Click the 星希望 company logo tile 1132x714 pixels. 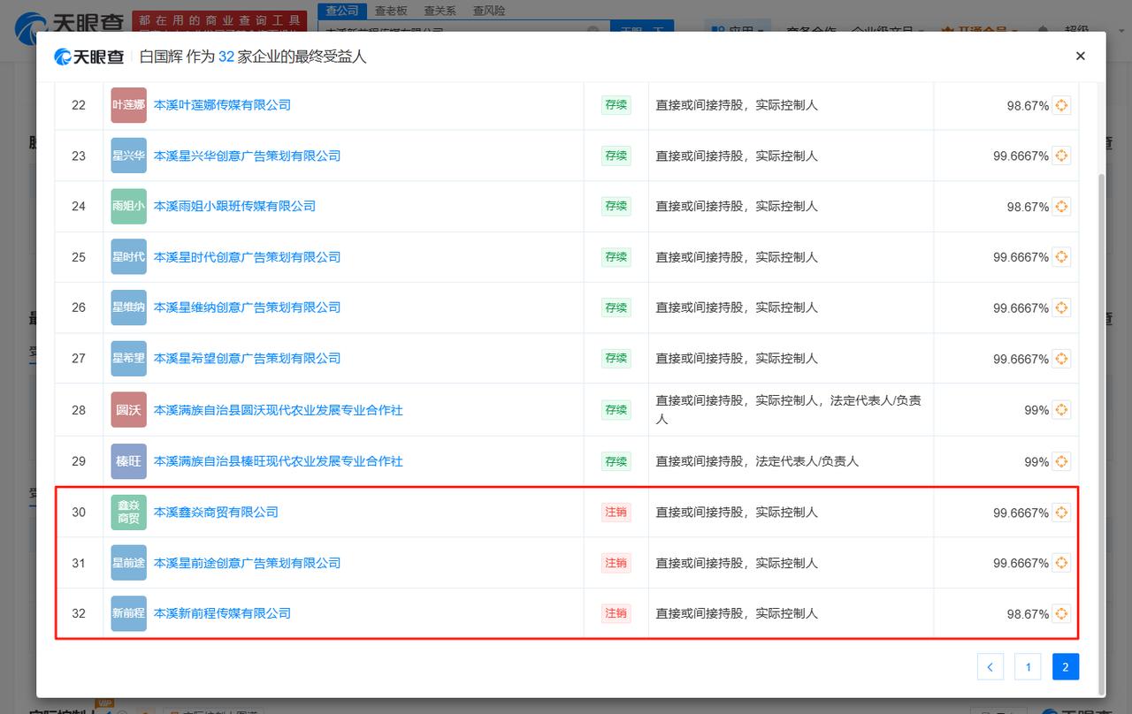click(x=128, y=358)
